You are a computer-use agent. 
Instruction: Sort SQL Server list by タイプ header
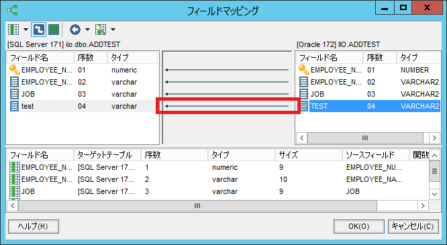[133, 58]
